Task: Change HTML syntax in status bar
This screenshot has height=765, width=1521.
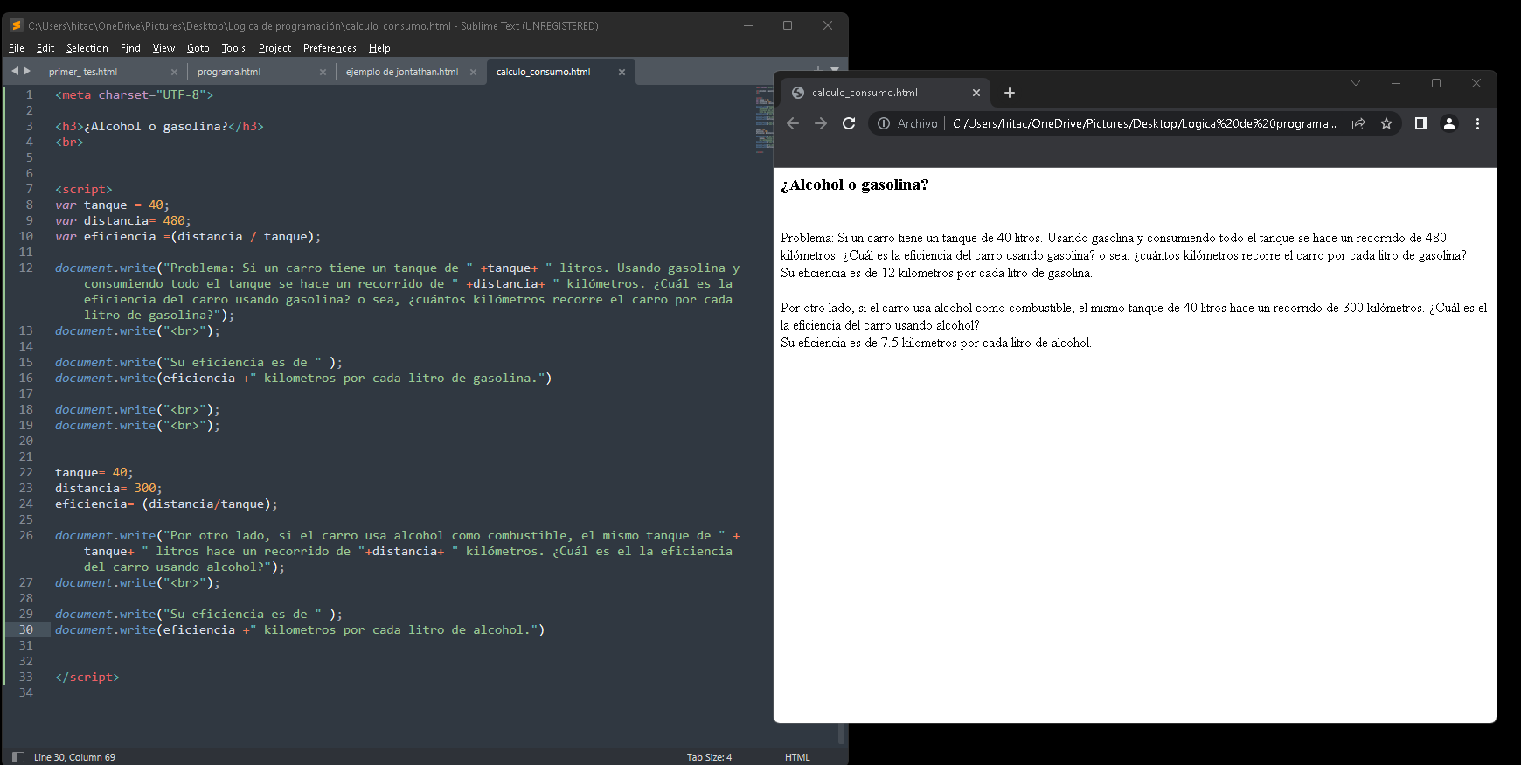Action: (x=797, y=757)
